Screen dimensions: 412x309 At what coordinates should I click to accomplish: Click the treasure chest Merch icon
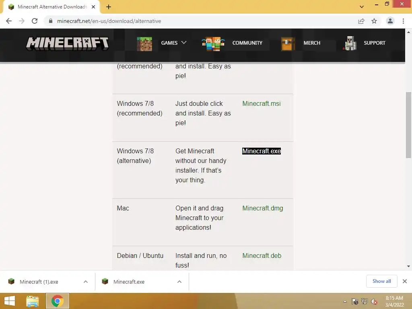pos(287,43)
